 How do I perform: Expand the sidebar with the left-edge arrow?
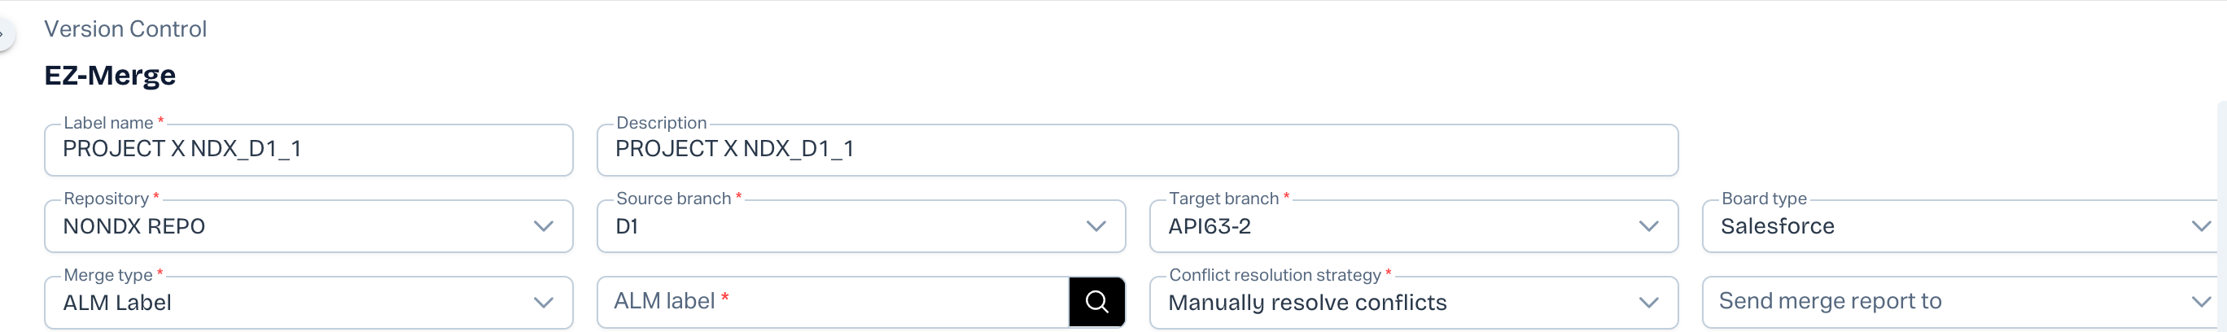click(3, 34)
